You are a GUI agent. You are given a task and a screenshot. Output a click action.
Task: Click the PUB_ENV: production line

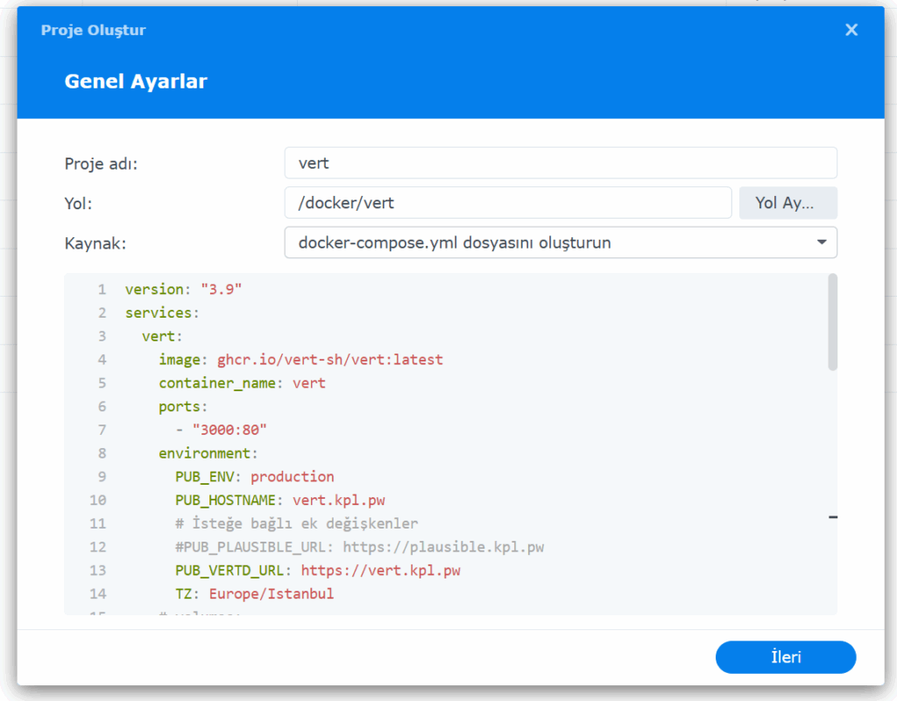[254, 477]
